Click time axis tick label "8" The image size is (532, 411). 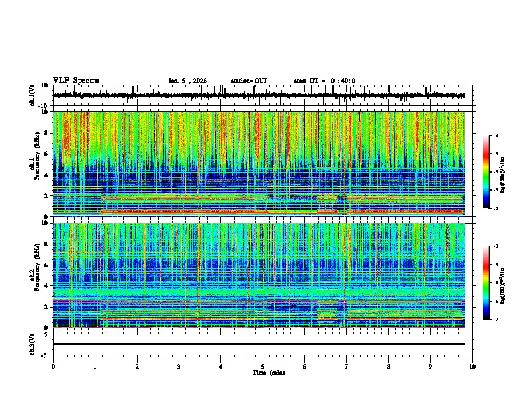click(x=388, y=367)
